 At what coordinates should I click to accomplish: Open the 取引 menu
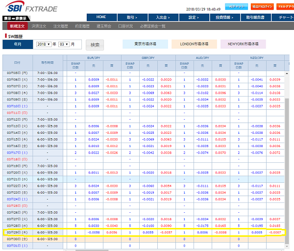133,17
